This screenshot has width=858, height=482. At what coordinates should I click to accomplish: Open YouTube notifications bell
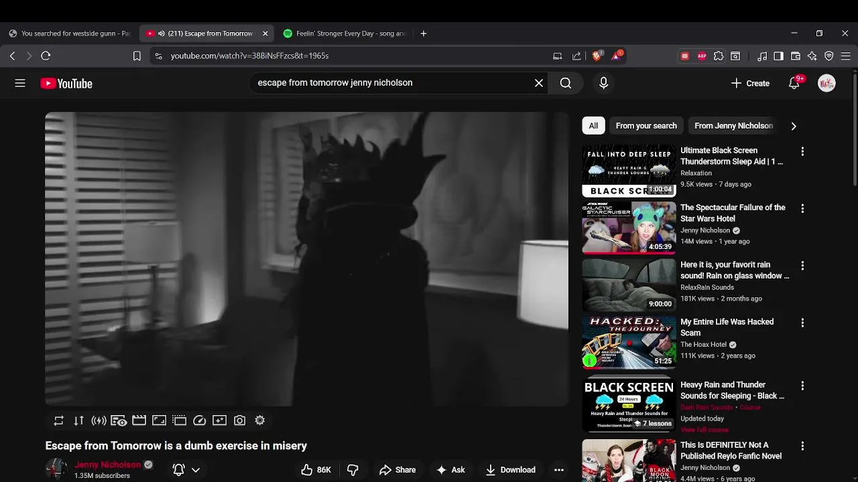[x=794, y=83]
